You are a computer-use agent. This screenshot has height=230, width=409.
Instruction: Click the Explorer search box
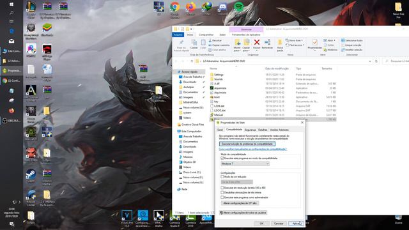coord(396,61)
